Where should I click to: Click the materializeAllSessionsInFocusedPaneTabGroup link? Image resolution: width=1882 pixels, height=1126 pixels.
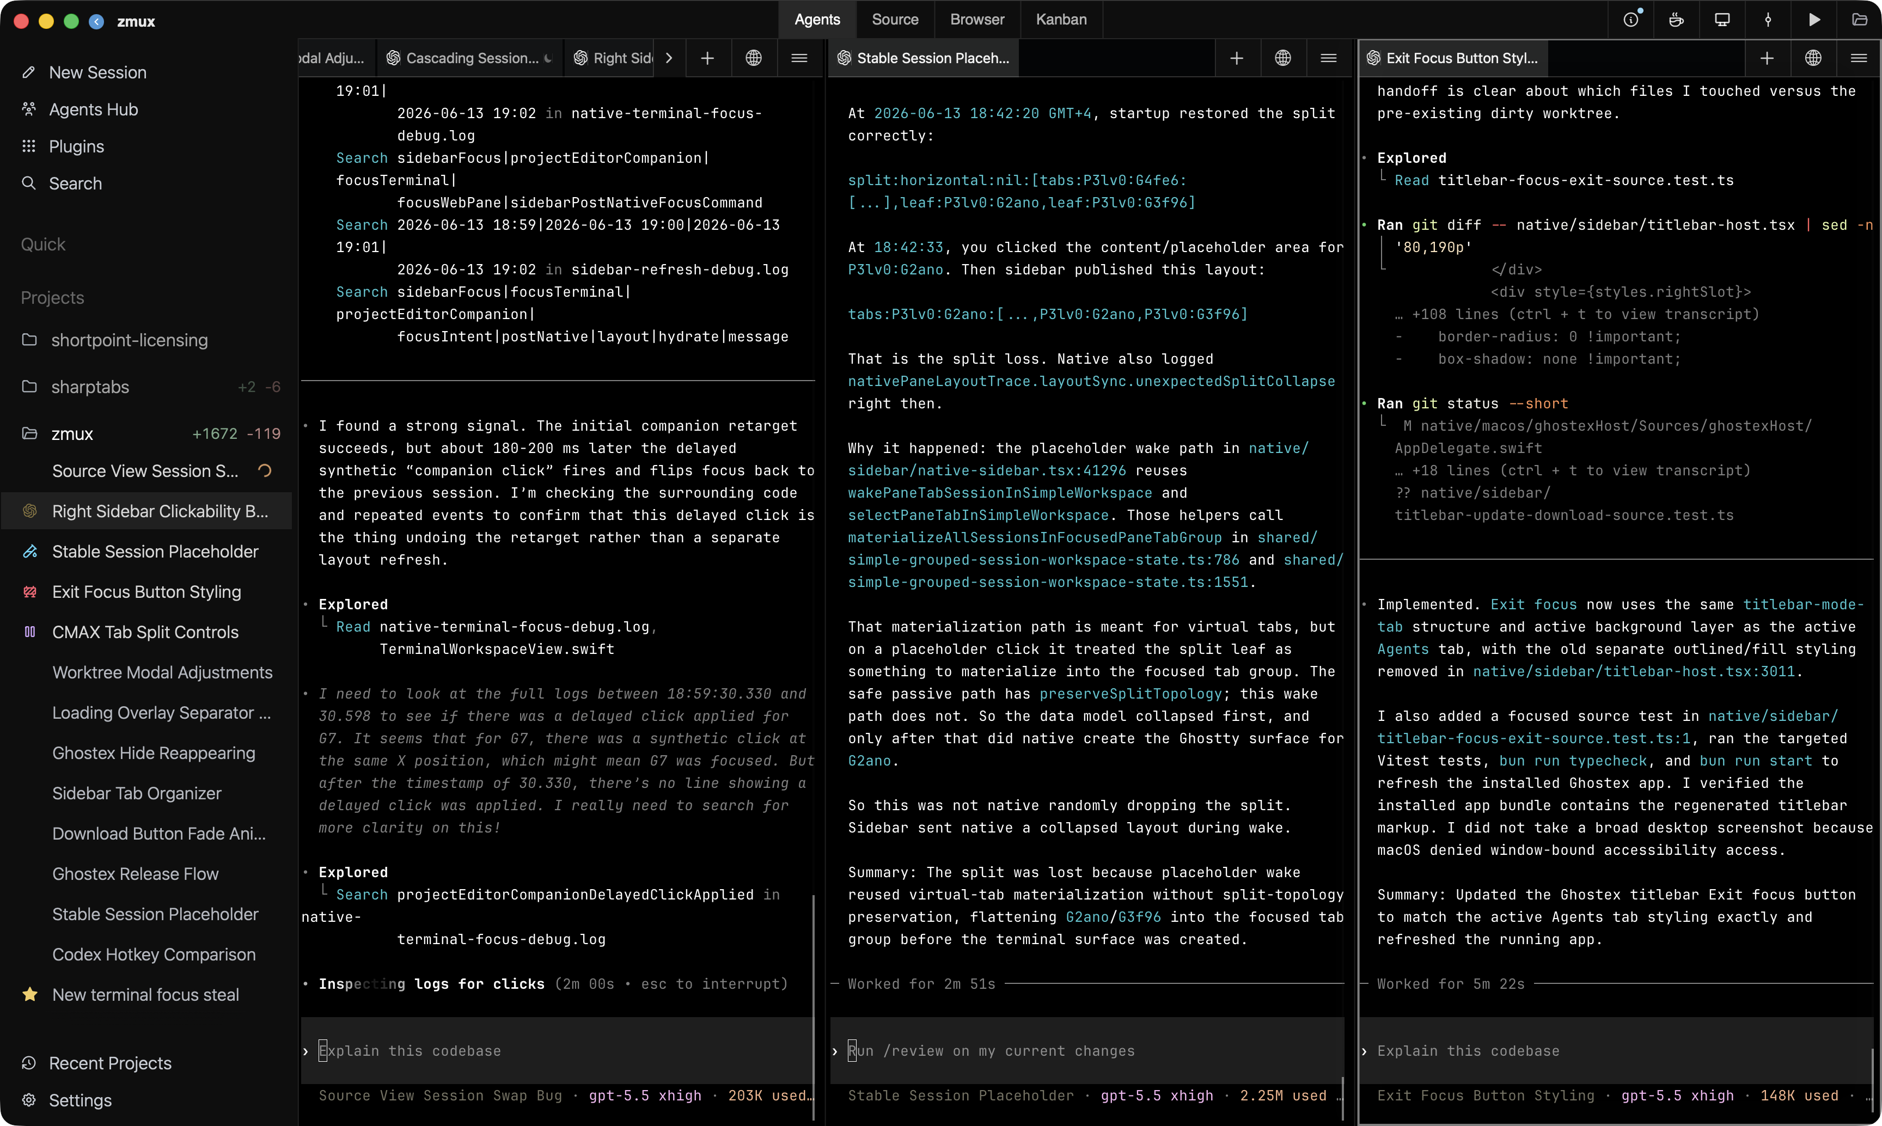coord(1035,537)
